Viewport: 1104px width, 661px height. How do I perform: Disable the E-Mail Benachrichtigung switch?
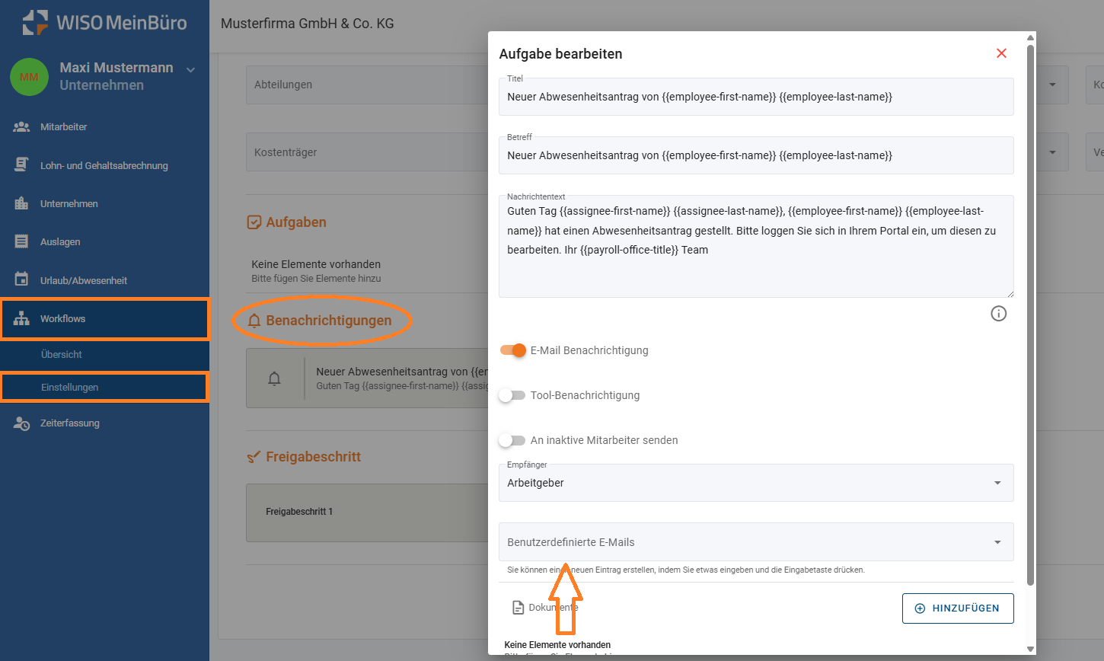click(513, 350)
